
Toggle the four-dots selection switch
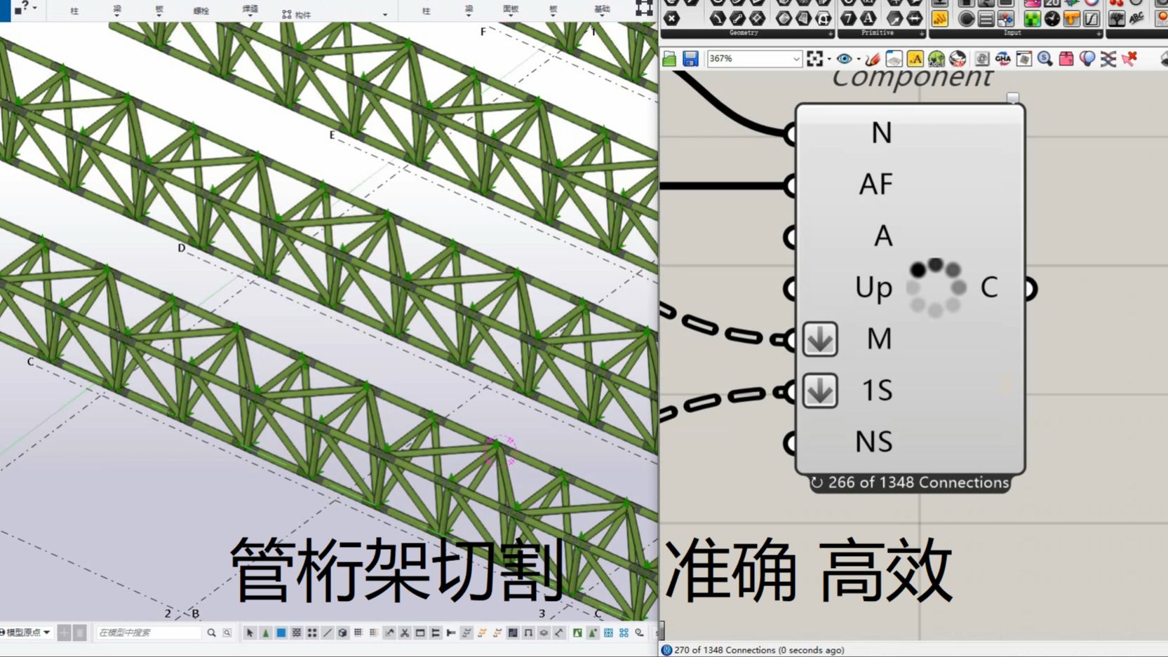(311, 632)
